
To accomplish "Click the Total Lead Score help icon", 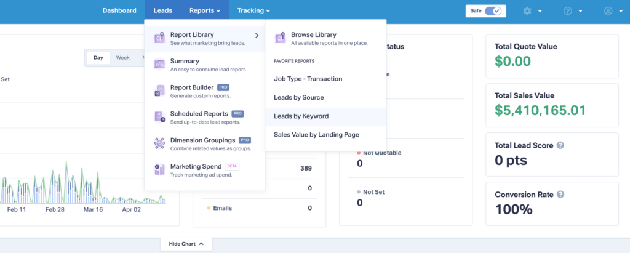I will pos(560,145).
